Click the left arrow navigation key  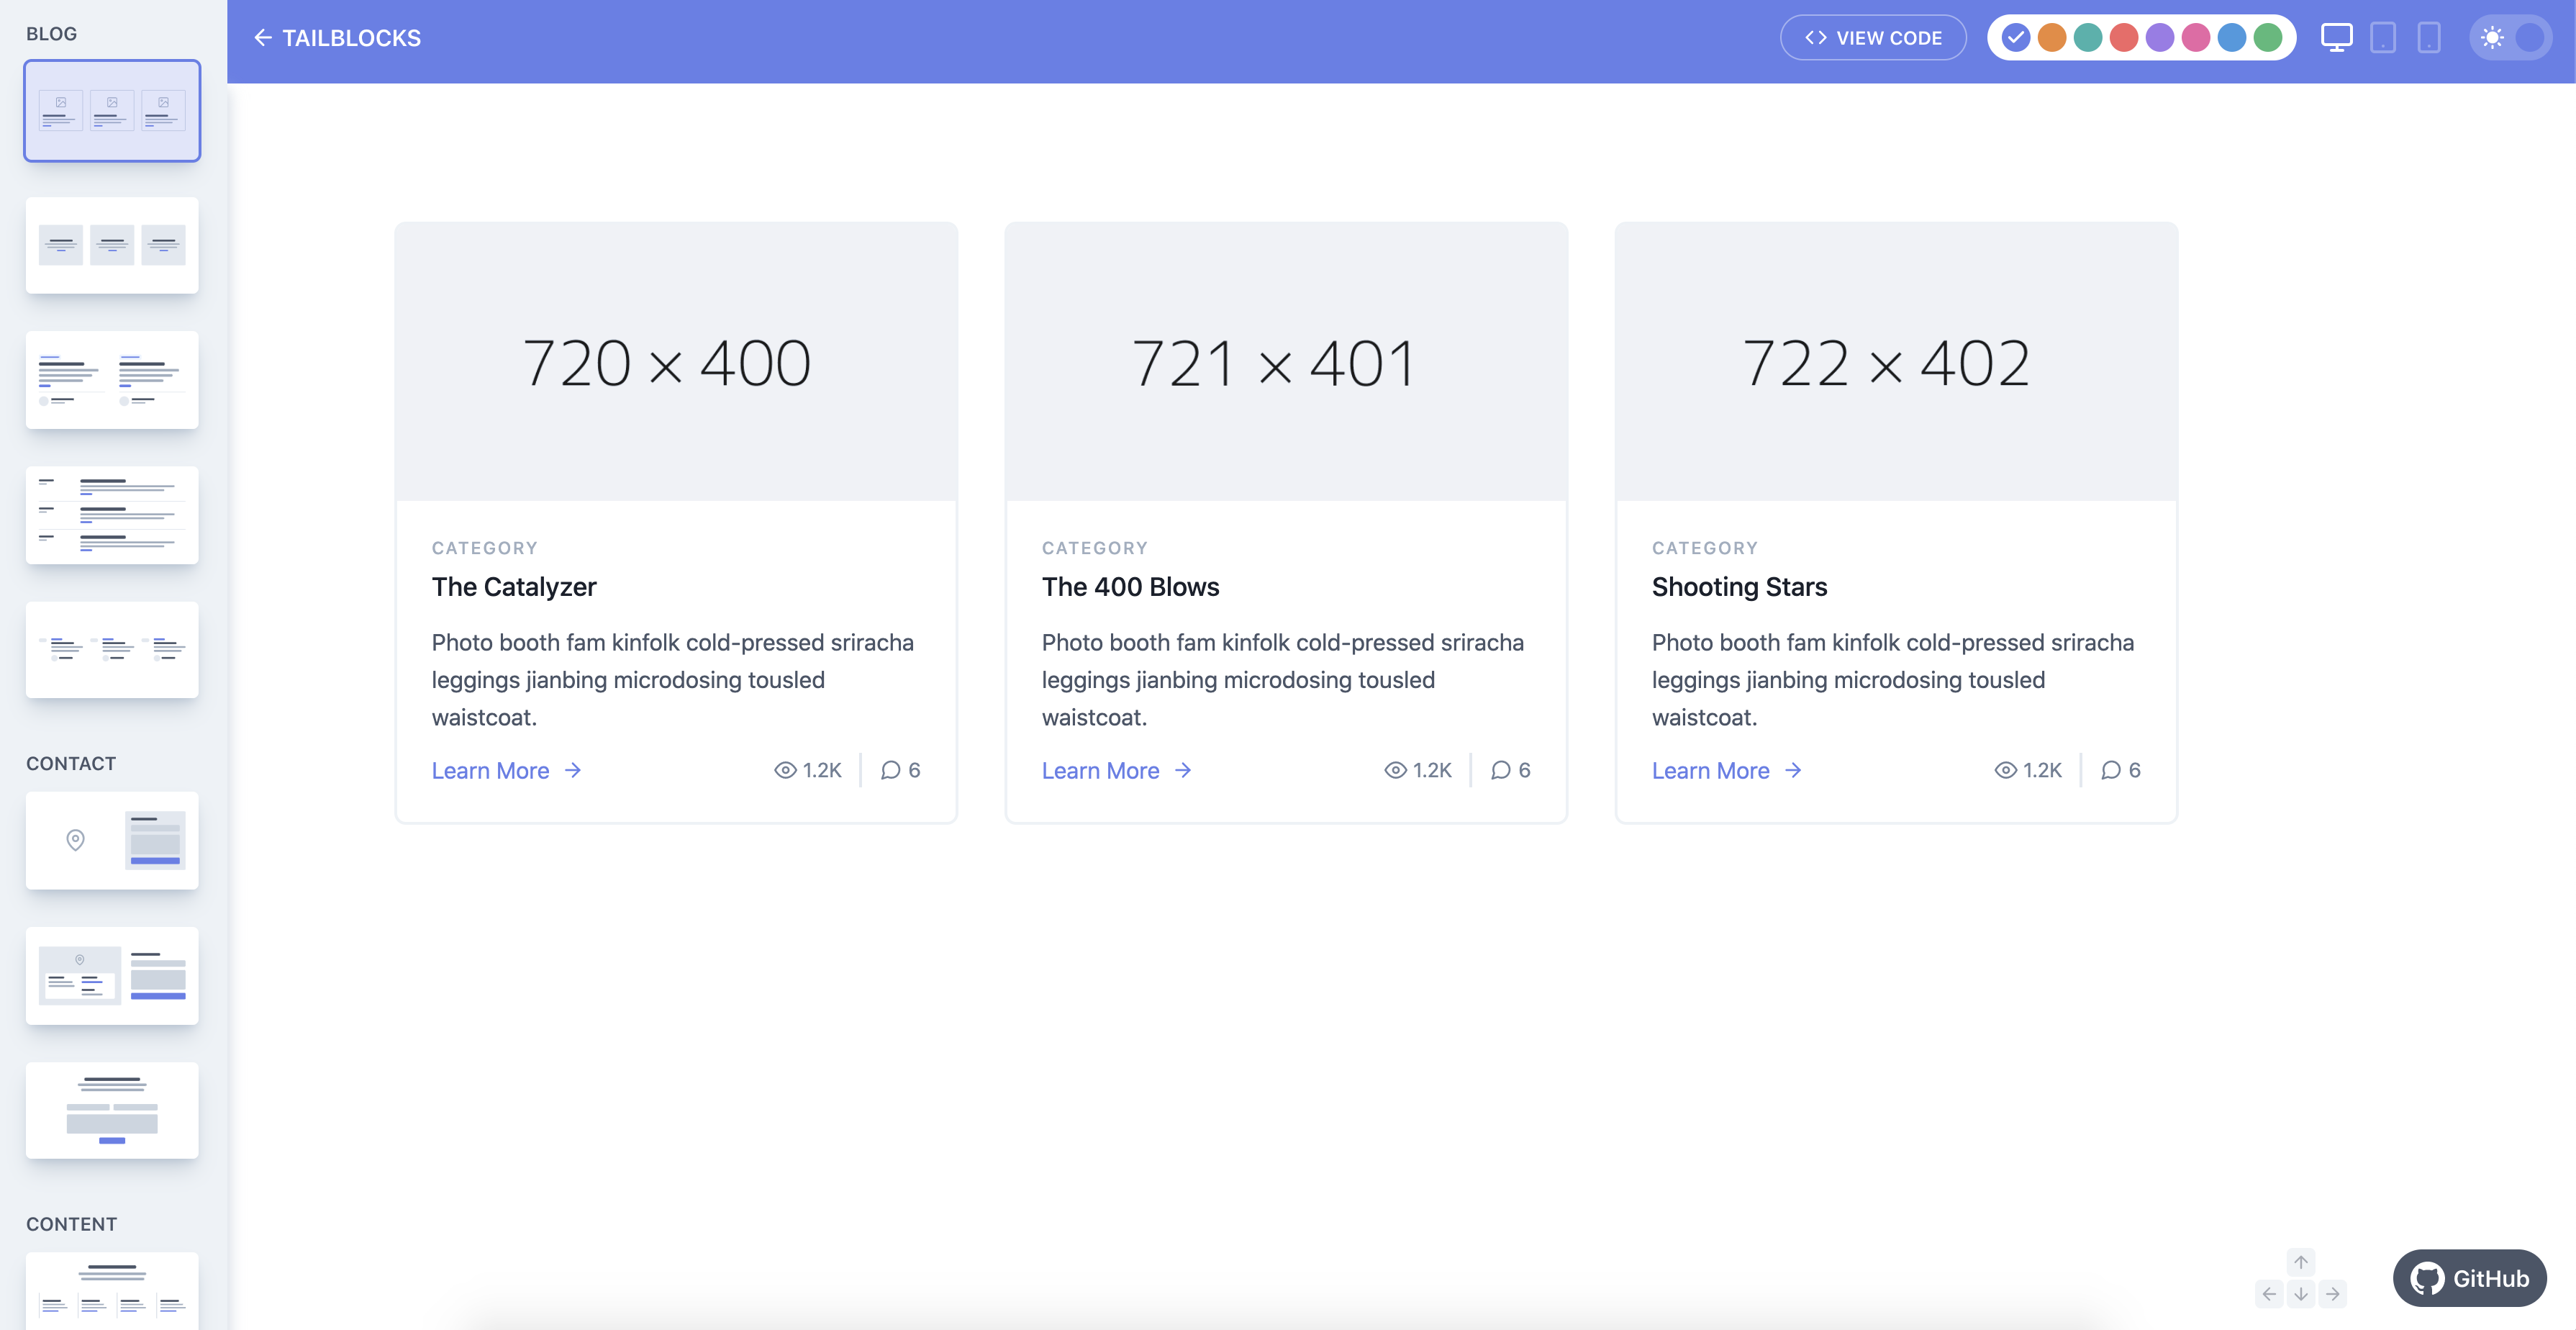coord(2269,1294)
